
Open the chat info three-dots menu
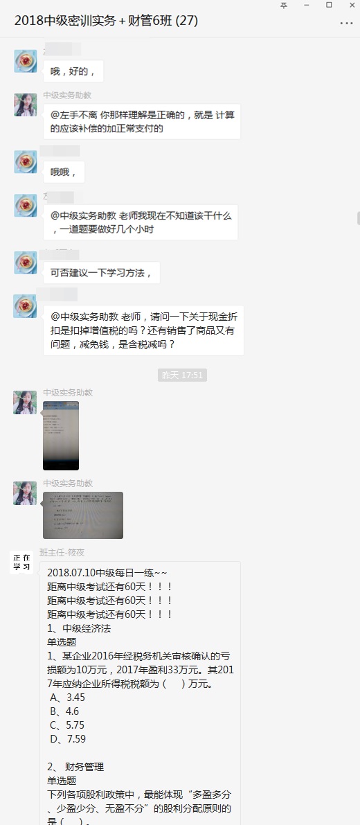(346, 23)
